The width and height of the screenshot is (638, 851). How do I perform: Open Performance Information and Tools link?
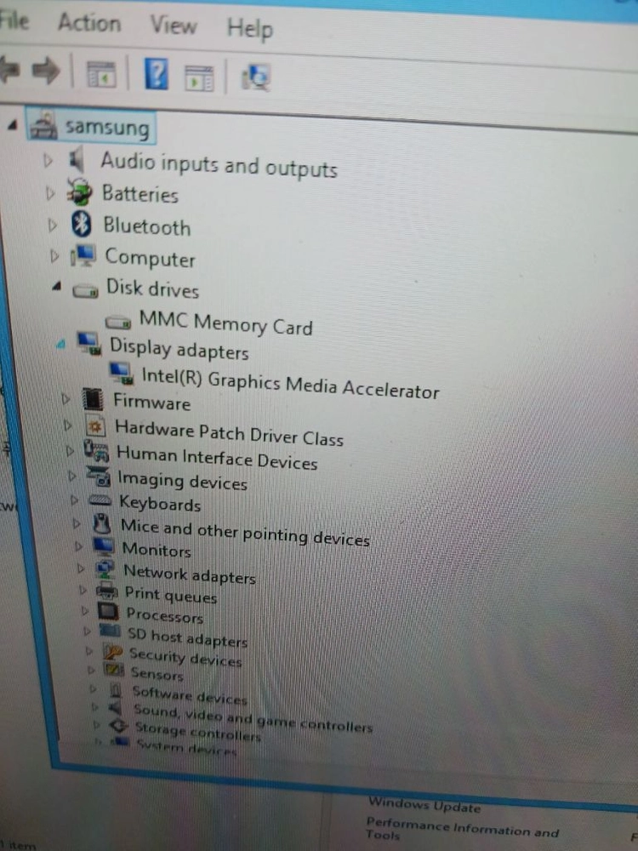[462, 829]
